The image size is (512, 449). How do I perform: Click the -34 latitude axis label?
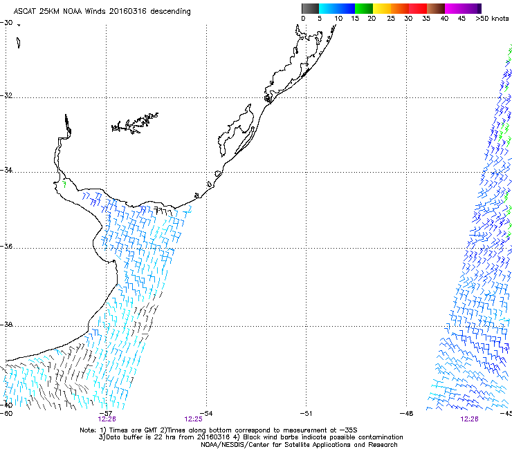(6, 170)
